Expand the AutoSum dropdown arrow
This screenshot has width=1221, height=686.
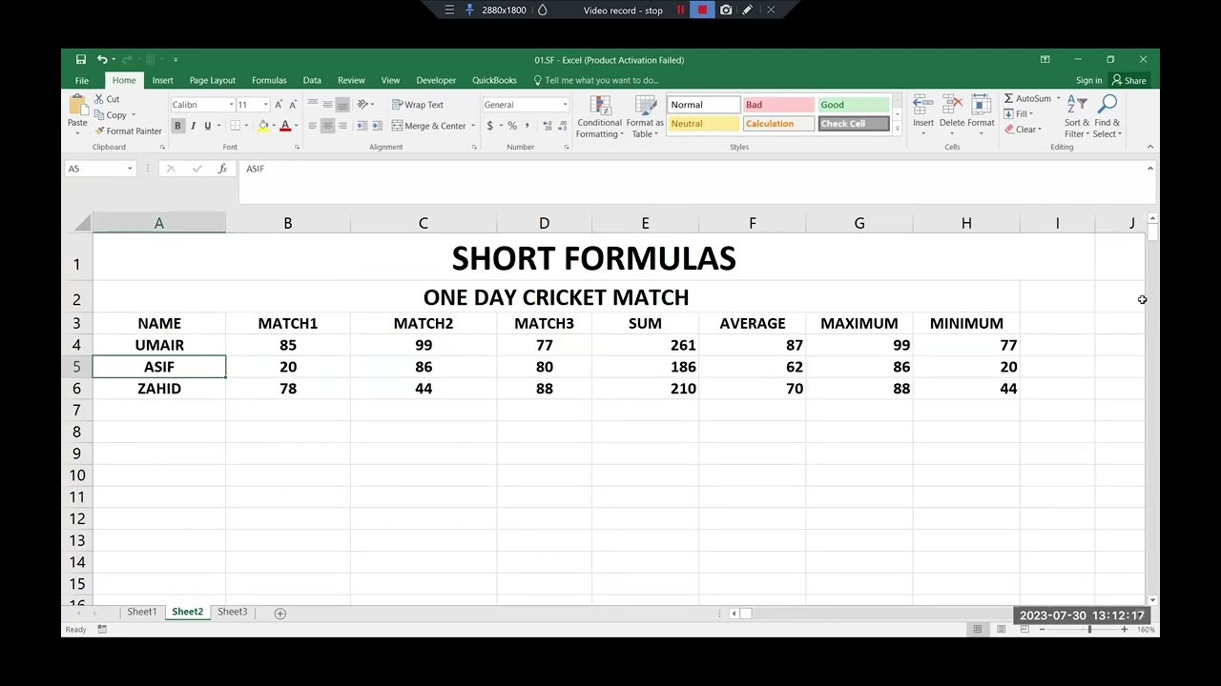pos(1058,99)
